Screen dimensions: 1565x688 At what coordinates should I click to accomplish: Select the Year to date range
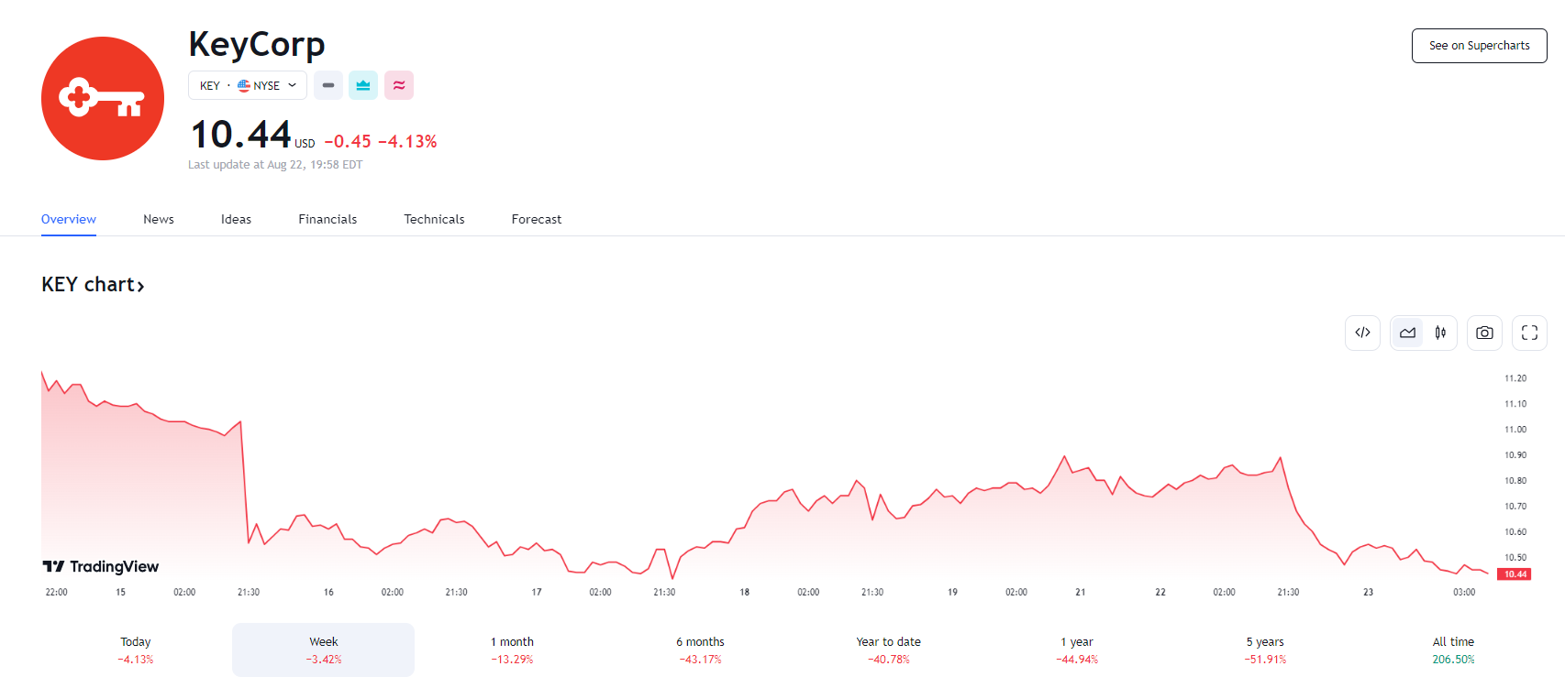pos(888,650)
